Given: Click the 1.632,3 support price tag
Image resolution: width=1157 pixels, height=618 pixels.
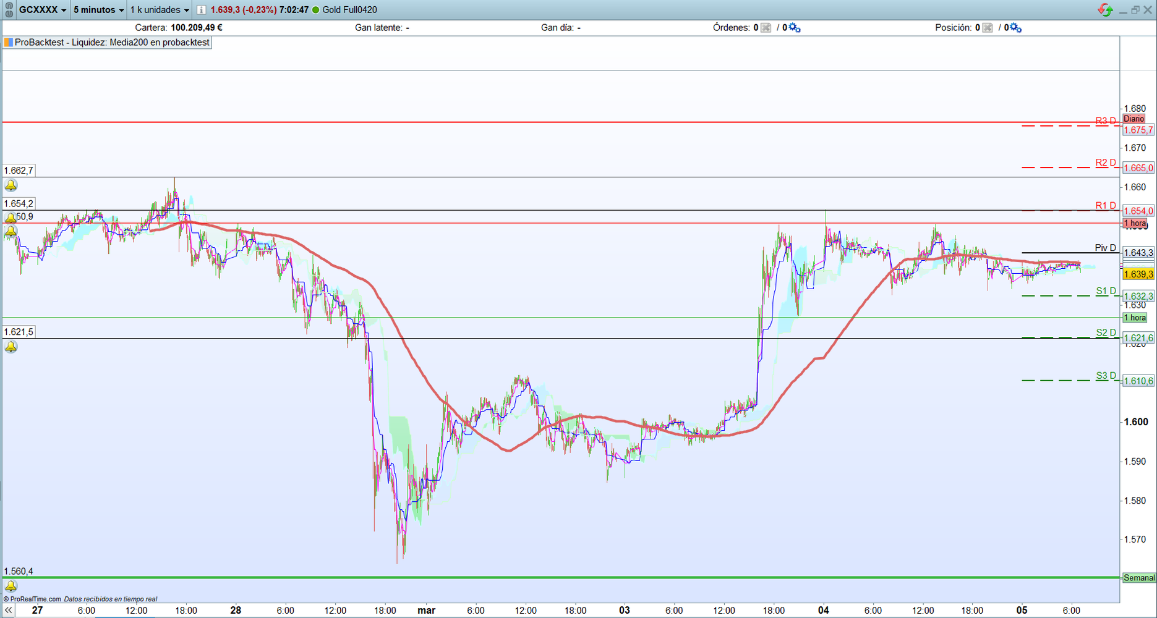Looking at the screenshot, I should tap(1138, 297).
